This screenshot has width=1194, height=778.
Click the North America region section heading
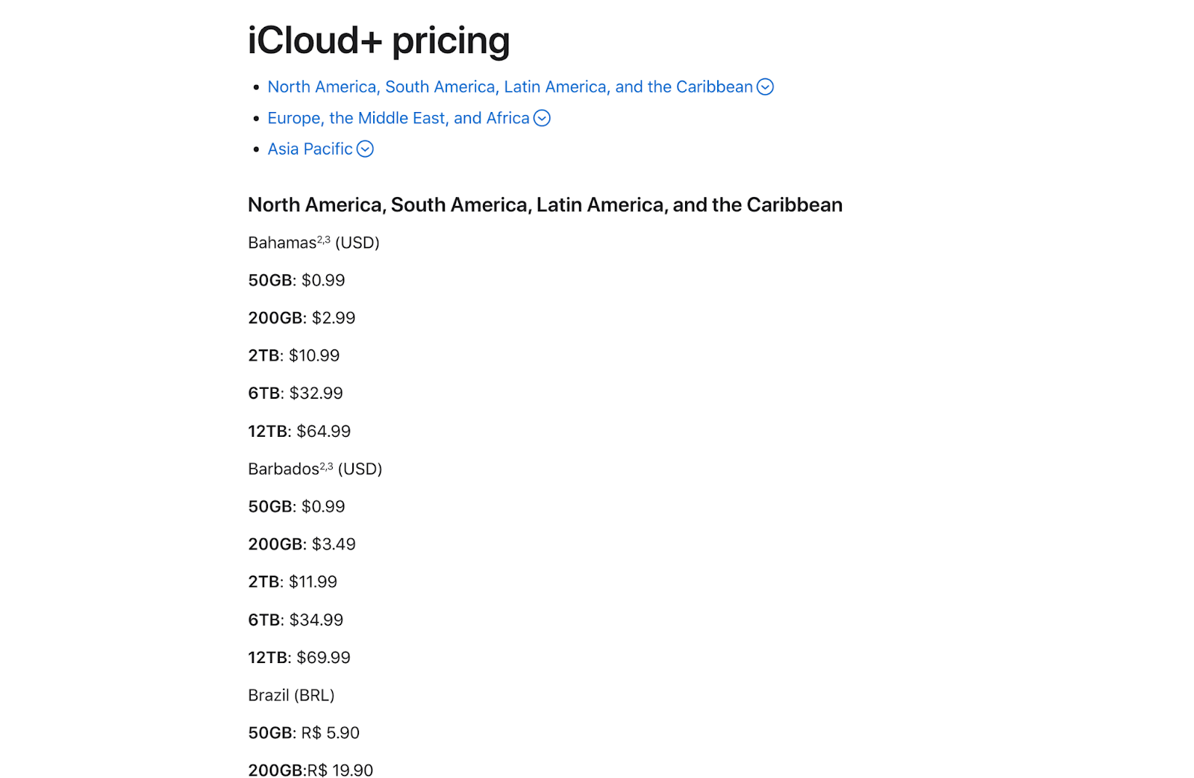click(545, 204)
